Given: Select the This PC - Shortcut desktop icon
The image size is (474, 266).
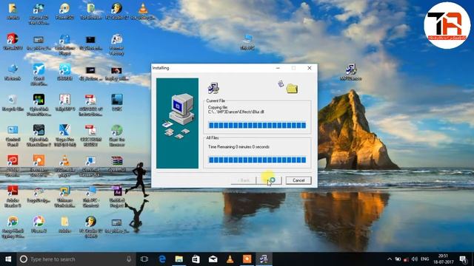Looking at the screenshot, I should [x=90, y=197].
